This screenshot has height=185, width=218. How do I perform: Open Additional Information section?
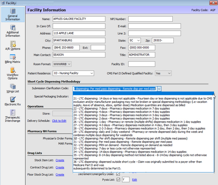click(x=13, y=31)
